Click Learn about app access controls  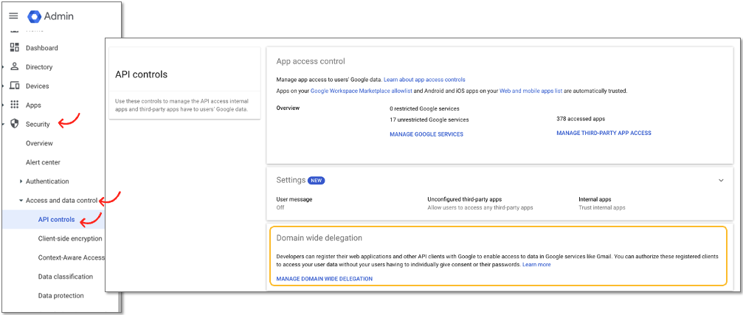[424, 80]
